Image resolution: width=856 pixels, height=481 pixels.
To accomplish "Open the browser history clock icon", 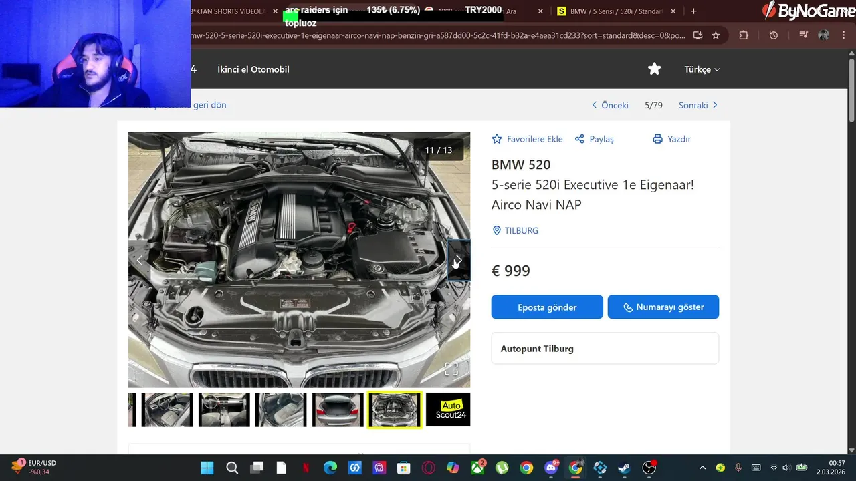I will (774, 35).
